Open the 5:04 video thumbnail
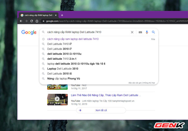The height and width of the screenshot is (131, 188). (58, 87)
